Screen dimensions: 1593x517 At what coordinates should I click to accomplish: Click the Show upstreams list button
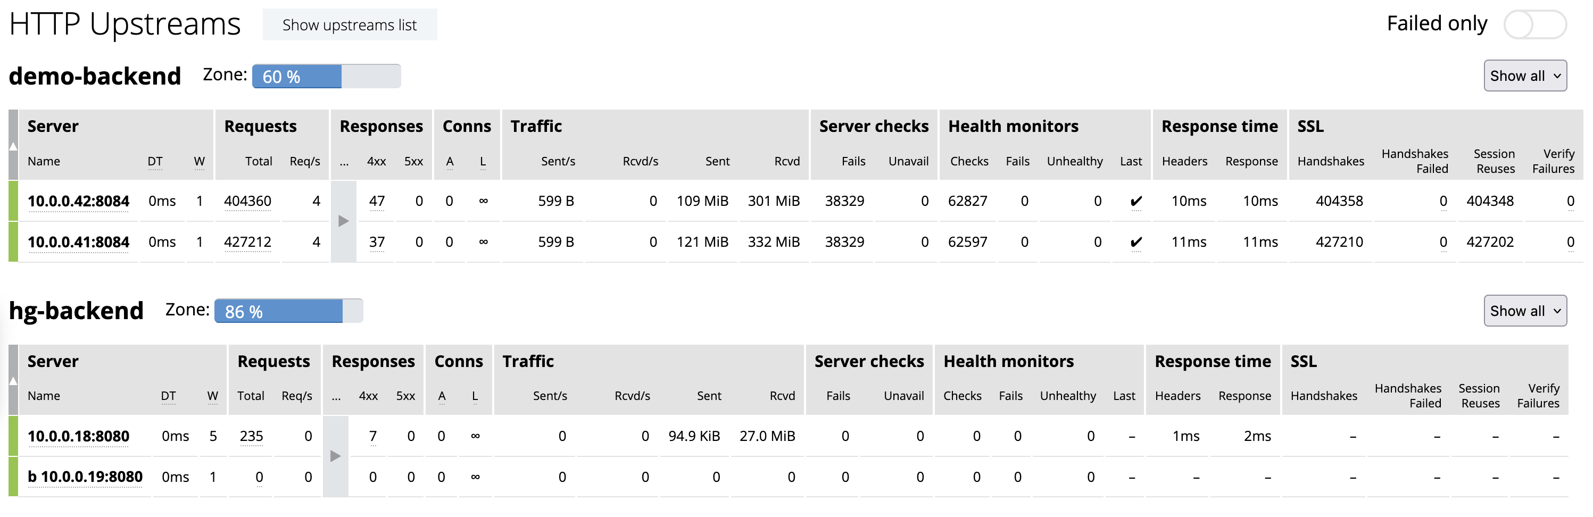350,25
